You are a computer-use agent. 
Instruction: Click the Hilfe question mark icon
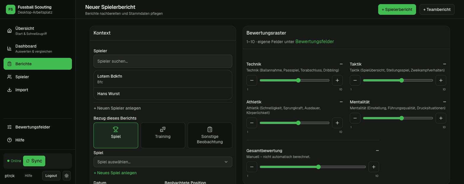point(9,140)
